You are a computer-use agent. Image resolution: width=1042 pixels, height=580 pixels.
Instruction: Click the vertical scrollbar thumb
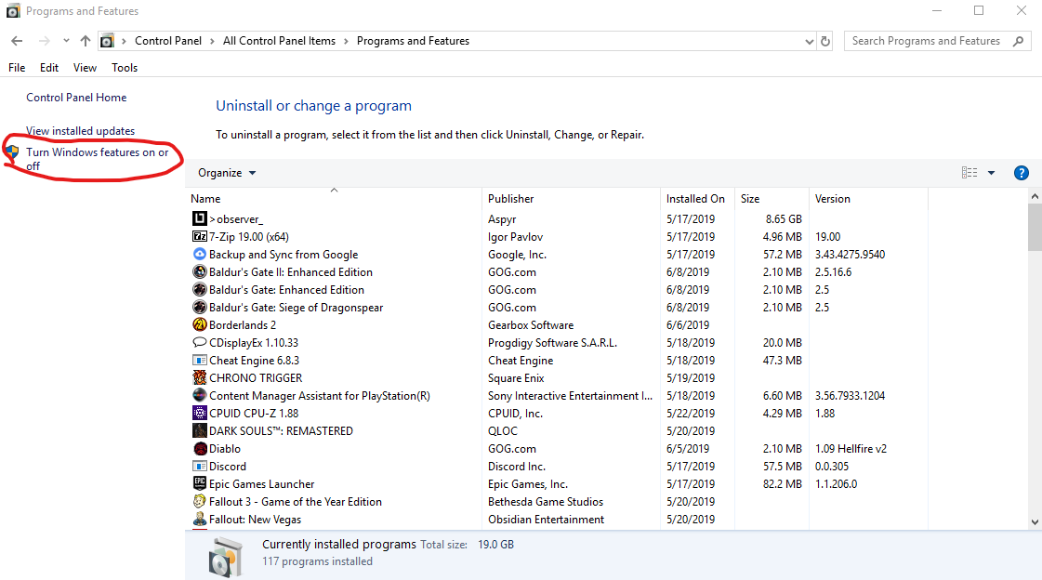tap(1035, 227)
